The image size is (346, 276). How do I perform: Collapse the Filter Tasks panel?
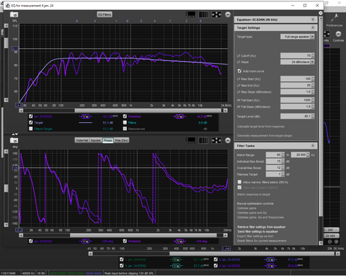[313, 146]
